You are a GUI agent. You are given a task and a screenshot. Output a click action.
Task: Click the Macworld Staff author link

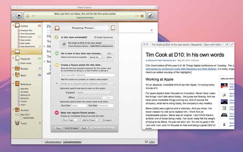point(155,60)
